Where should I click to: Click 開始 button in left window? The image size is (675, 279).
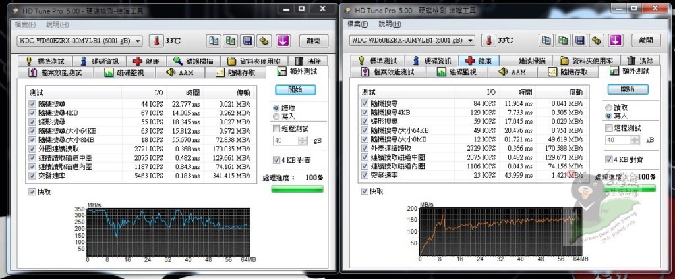[x=295, y=90]
